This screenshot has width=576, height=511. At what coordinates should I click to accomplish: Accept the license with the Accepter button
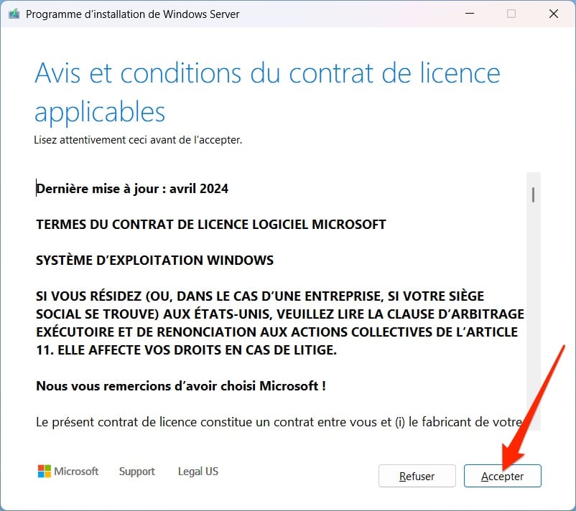point(502,476)
